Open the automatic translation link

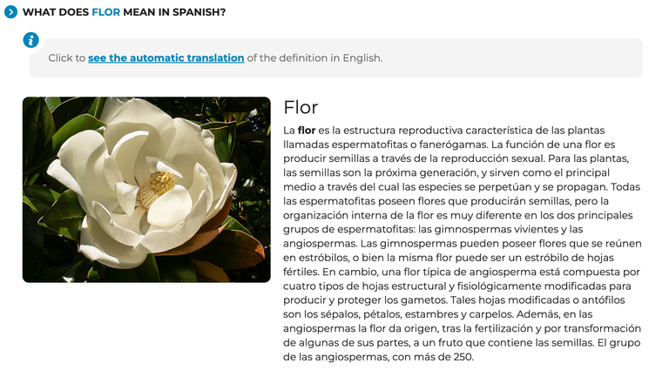(166, 58)
